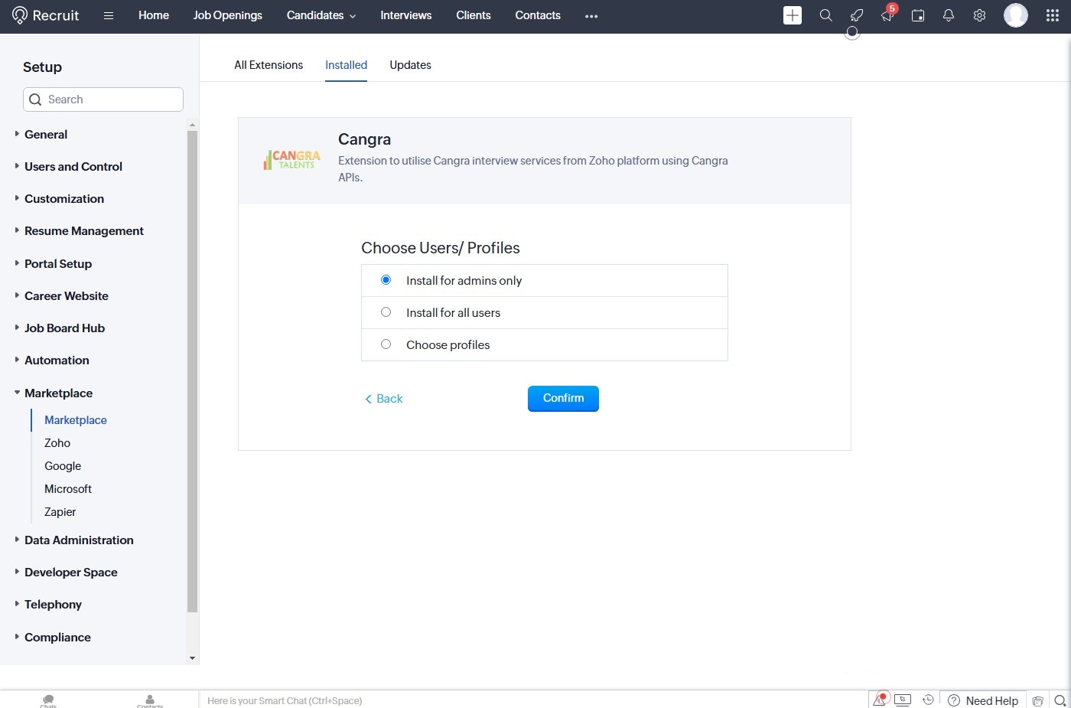The height and width of the screenshot is (708, 1071).
Task: Switch to All Extensions tab
Action: tap(269, 65)
